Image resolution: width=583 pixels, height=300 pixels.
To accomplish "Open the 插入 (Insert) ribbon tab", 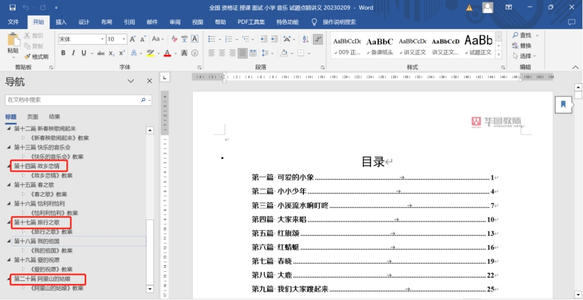I will [x=61, y=22].
